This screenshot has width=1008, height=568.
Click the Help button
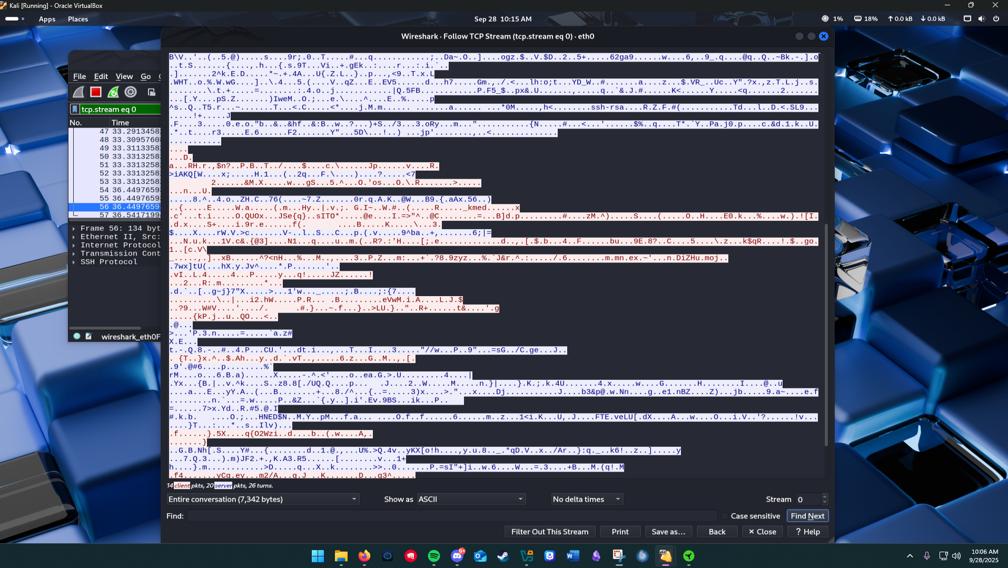[808, 532]
